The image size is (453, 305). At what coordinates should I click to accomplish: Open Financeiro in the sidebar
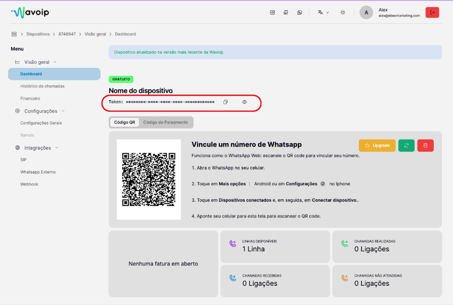tap(30, 98)
